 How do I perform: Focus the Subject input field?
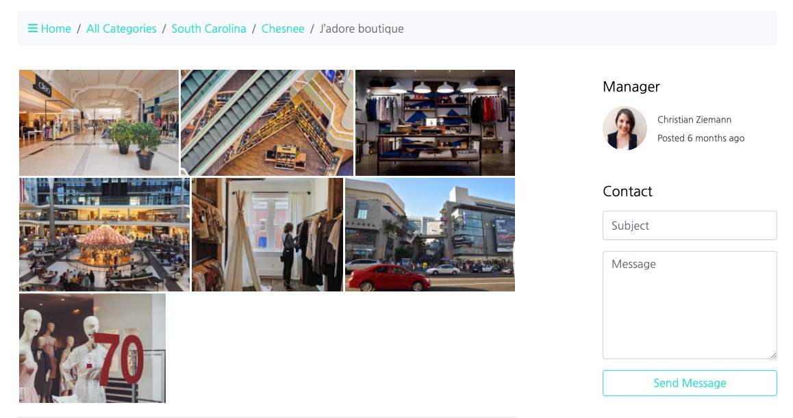coord(690,226)
